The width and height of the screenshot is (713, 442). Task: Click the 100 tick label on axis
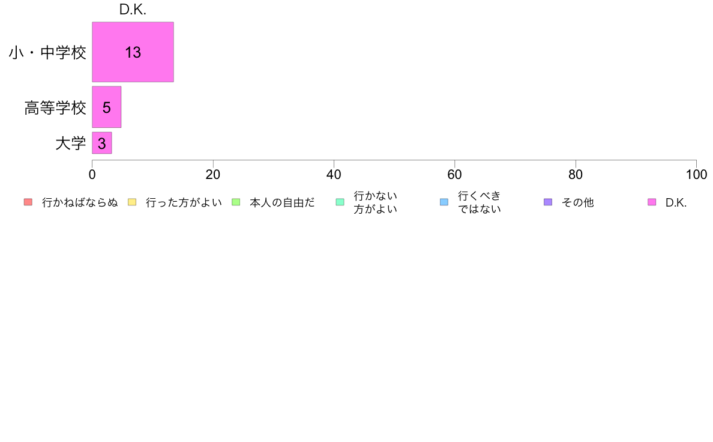point(696,174)
